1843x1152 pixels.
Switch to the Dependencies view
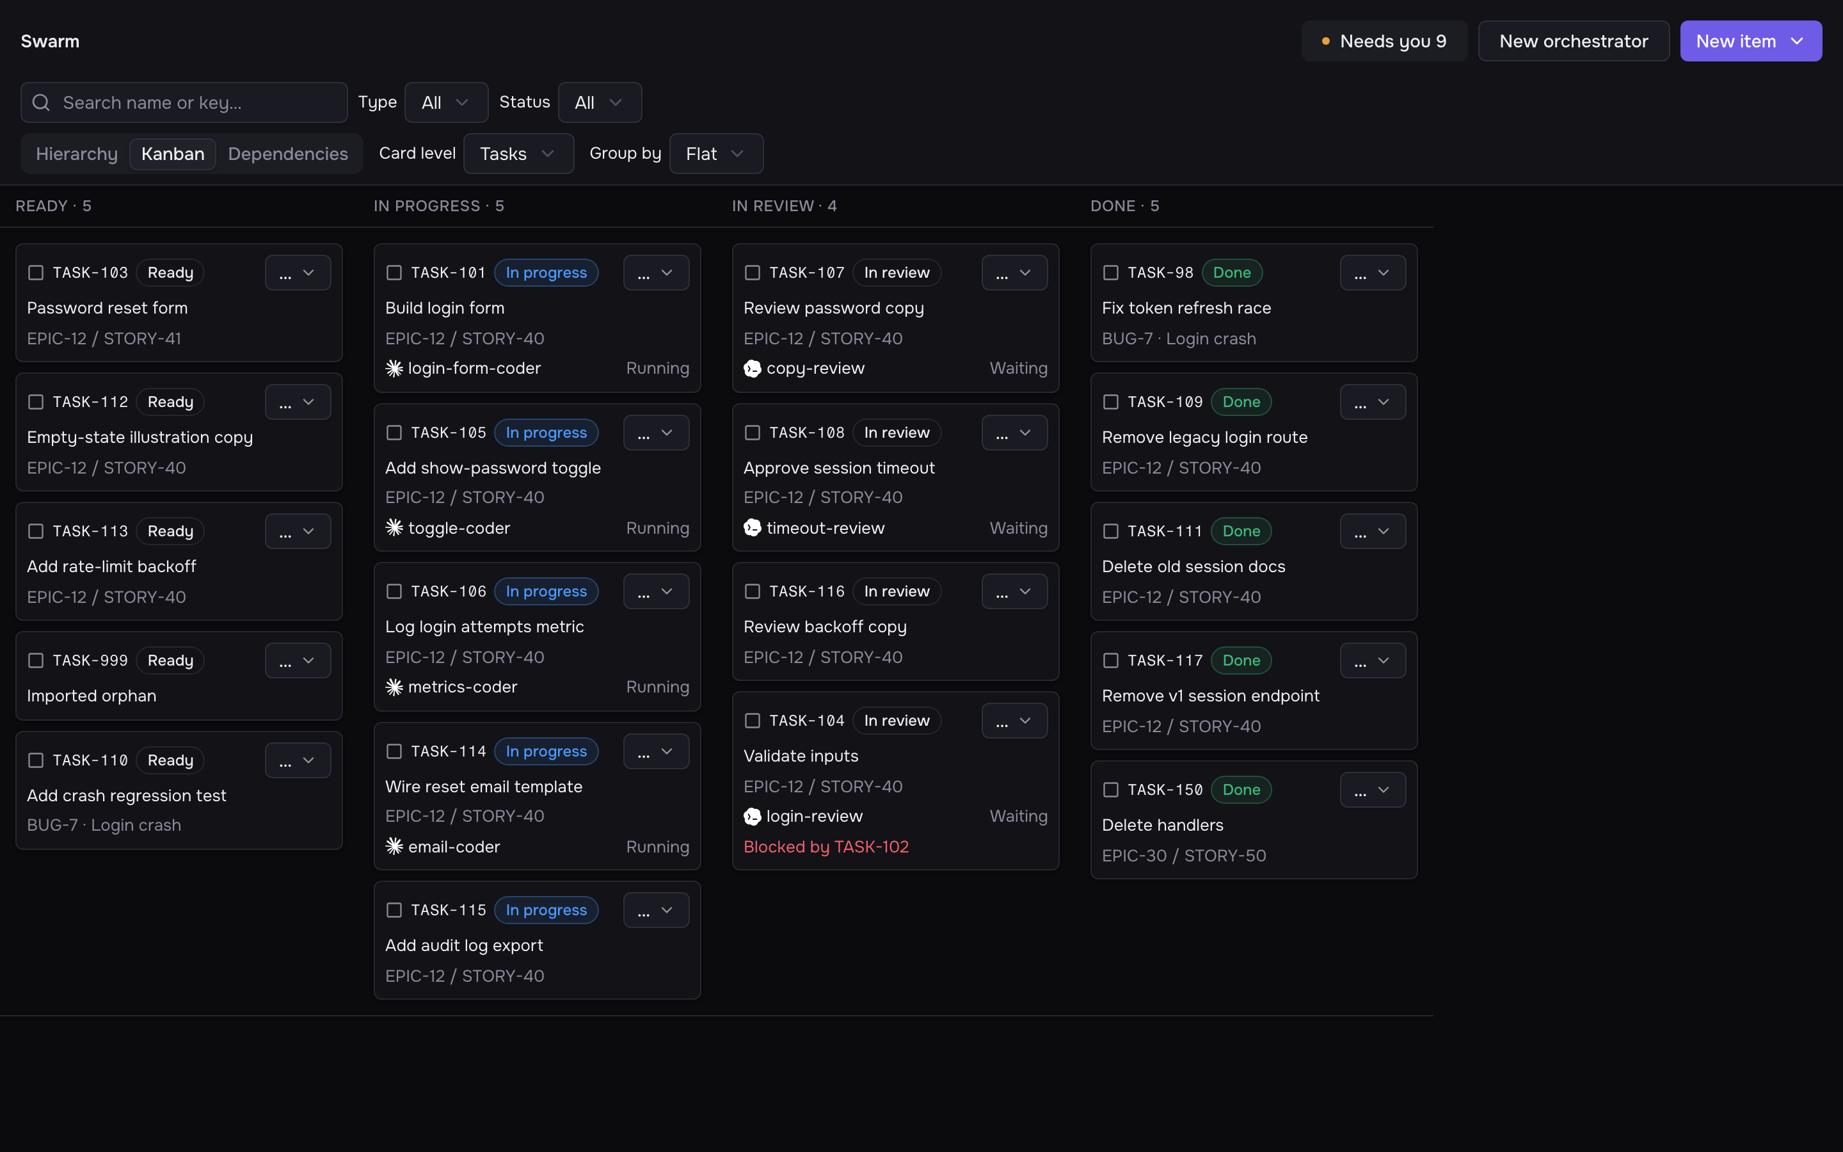tap(288, 154)
